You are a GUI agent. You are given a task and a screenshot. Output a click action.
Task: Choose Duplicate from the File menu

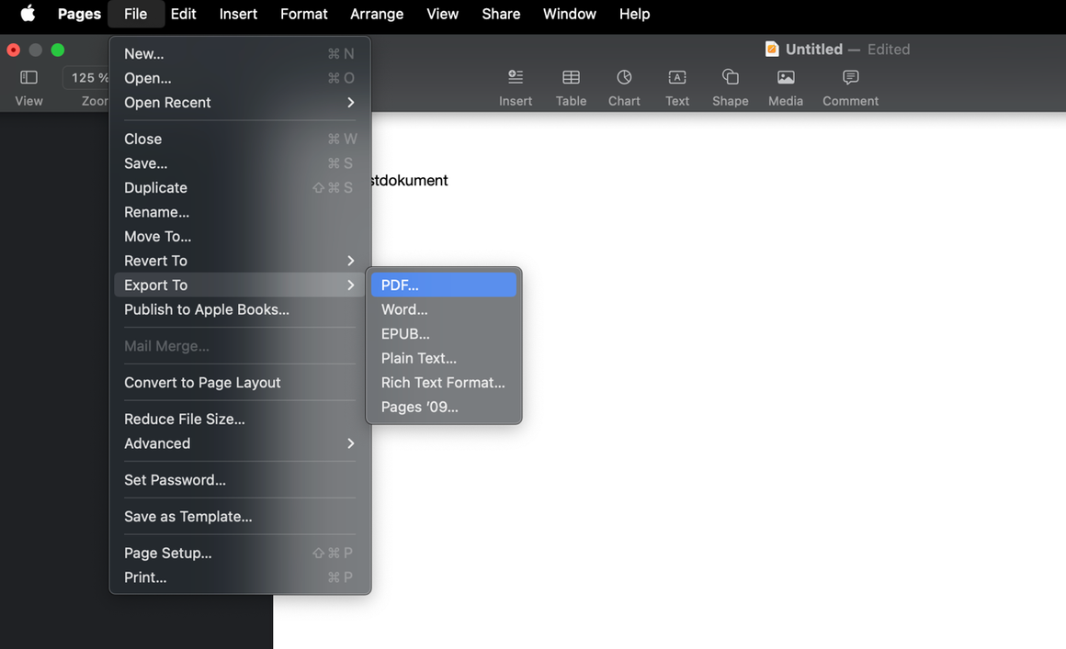239,188
